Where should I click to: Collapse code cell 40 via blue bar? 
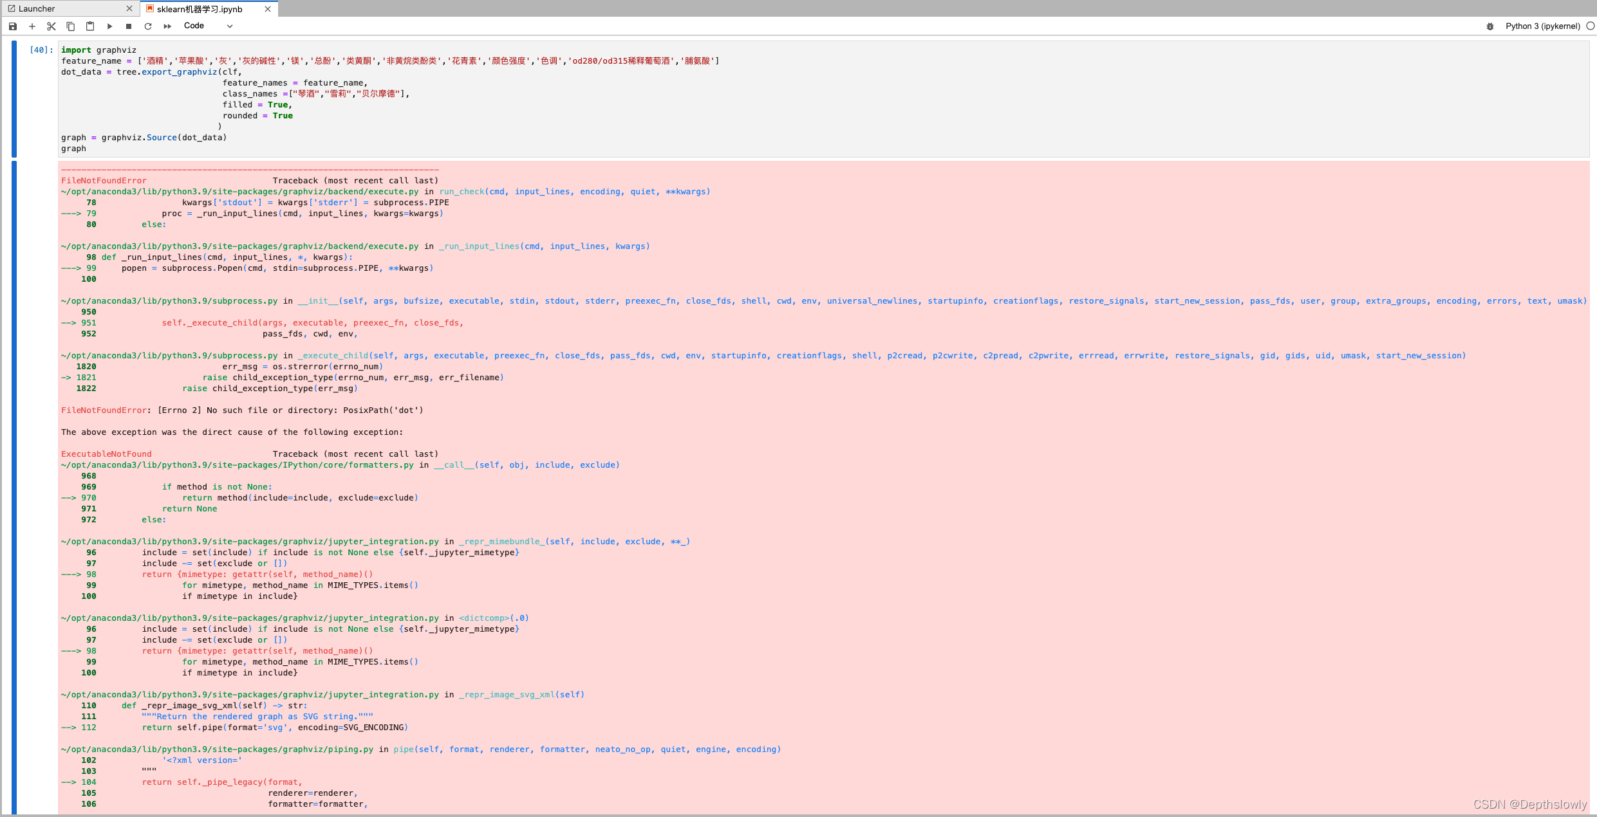(14, 99)
